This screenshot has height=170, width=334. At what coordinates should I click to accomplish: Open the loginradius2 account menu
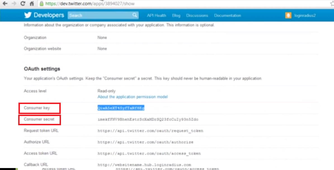(x=305, y=16)
